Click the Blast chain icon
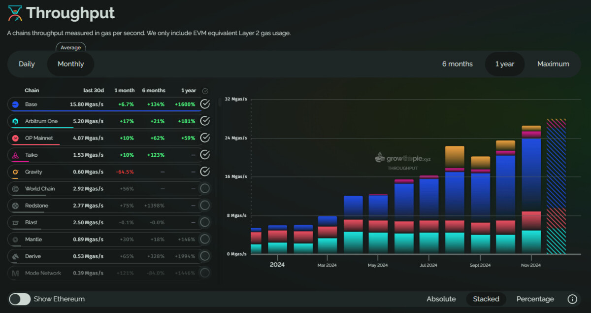The width and height of the screenshot is (591, 313). (x=15, y=223)
